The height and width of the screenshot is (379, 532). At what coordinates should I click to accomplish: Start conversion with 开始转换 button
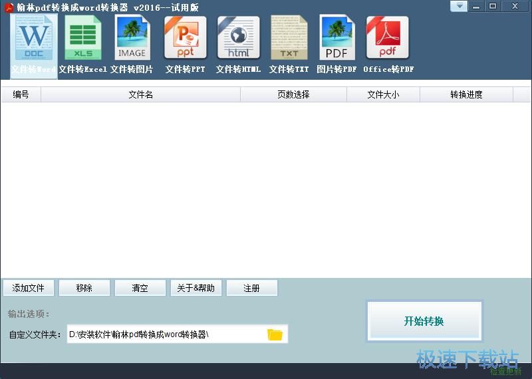(x=424, y=321)
